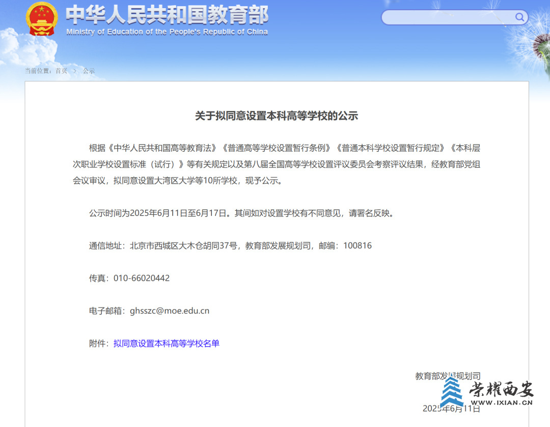Viewport: 550px width, 427px height.
Task: Click the email address ghsszc@moe.edu.cn
Action: pyautogui.click(x=170, y=311)
